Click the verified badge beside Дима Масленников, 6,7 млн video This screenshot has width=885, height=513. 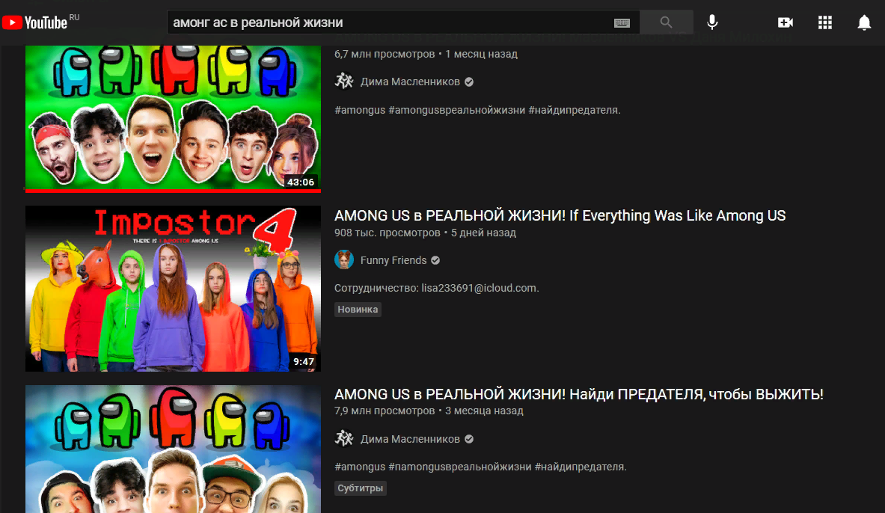pos(469,82)
